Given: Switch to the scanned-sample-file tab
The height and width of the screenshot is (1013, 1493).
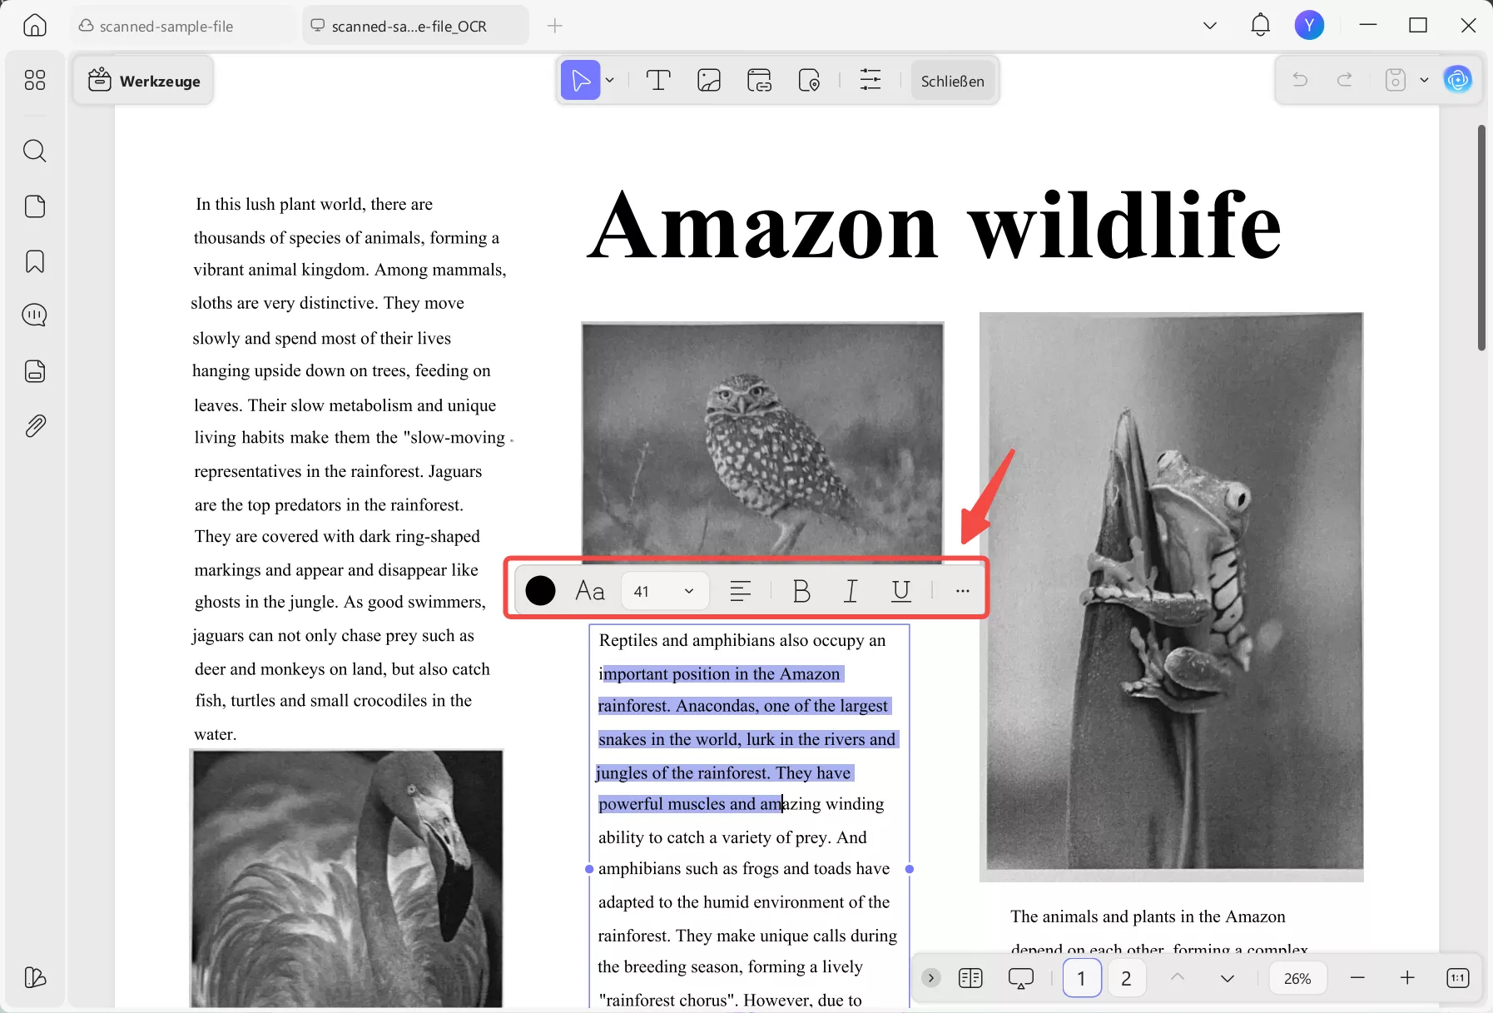Looking at the screenshot, I should coord(166,27).
